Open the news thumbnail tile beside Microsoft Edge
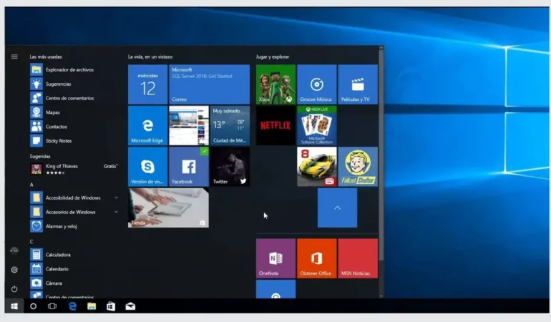The image size is (551, 322). coord(189,125)
